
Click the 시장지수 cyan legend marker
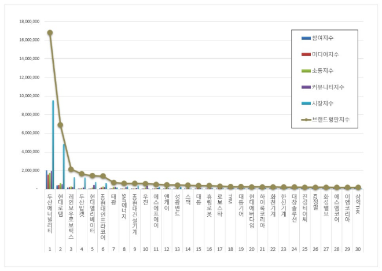(x=306, y=103)
